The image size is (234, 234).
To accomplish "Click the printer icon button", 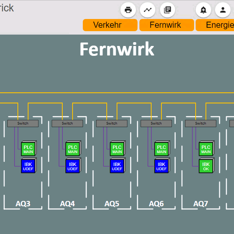I will click(x=128, y=10).
